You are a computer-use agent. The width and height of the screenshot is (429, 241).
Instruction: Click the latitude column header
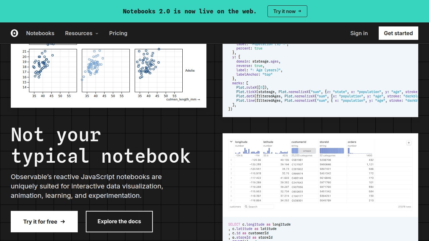(268, 142)
